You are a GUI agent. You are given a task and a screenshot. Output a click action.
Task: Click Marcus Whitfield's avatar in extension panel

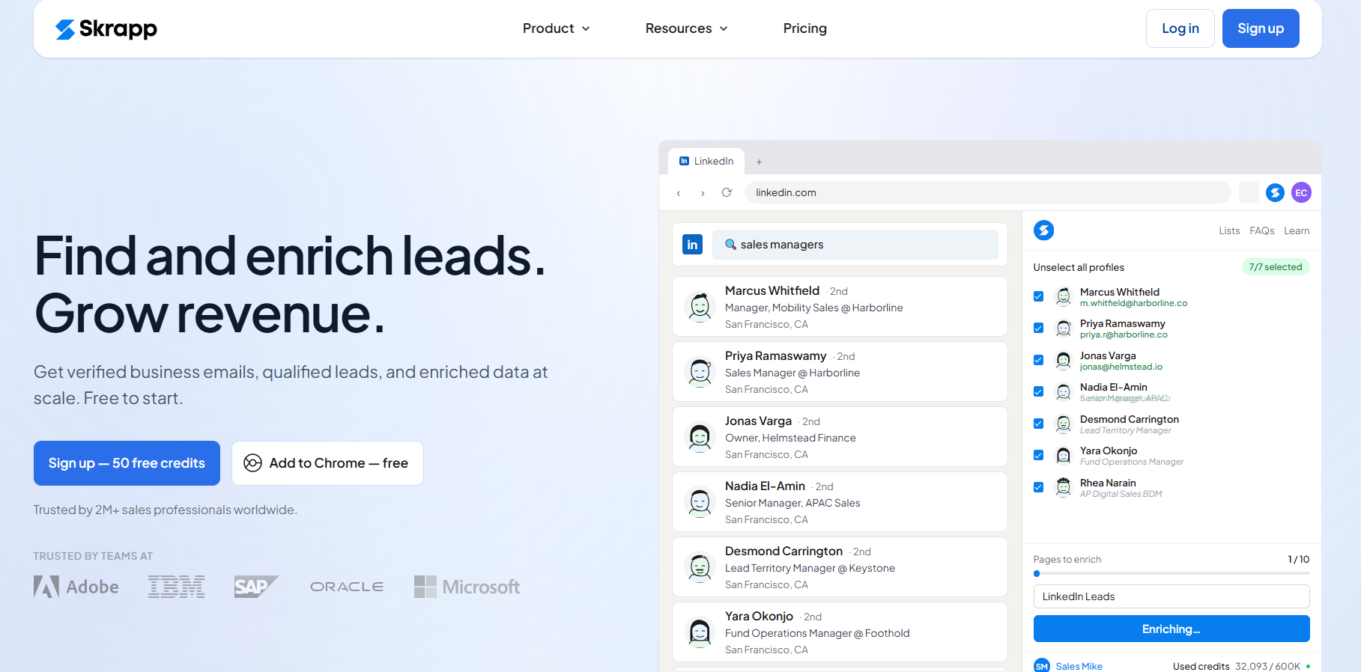[1064, 297]
